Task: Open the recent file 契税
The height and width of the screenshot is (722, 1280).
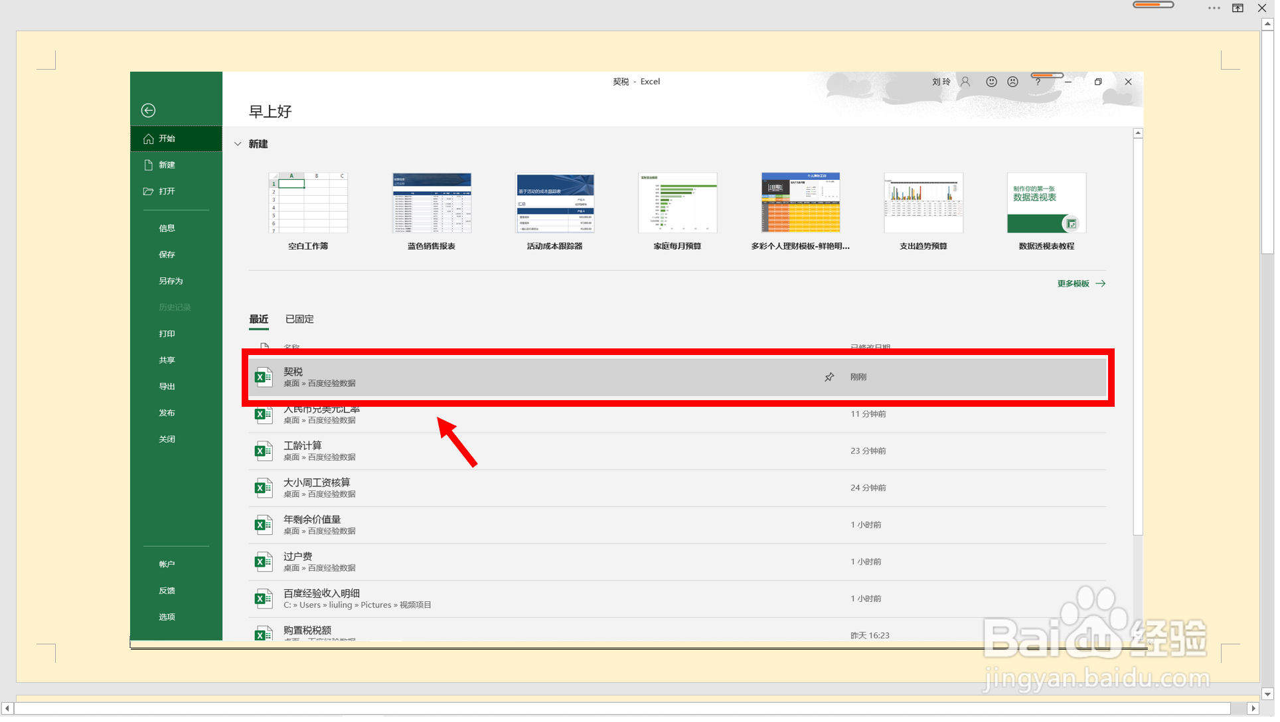Action: [x=680, y=379]
